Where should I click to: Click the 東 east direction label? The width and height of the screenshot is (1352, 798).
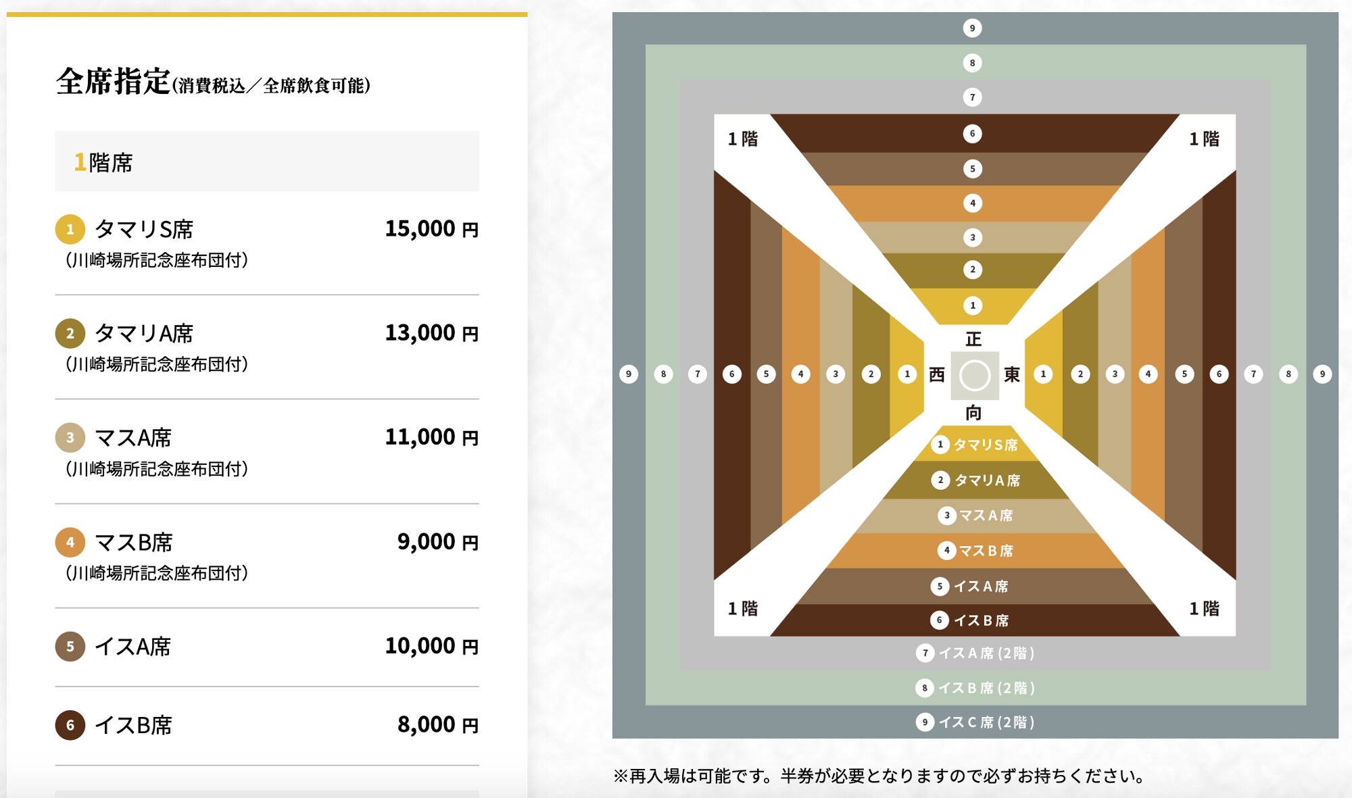pyautogui.click(x=1011, y=374)
